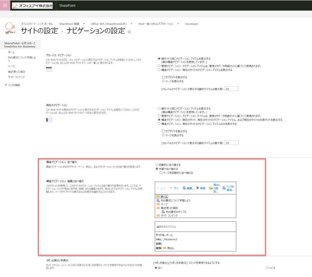Click the folder icon beside ホーム in tree
Screen dimensions: 312x277
pos(158,197)
